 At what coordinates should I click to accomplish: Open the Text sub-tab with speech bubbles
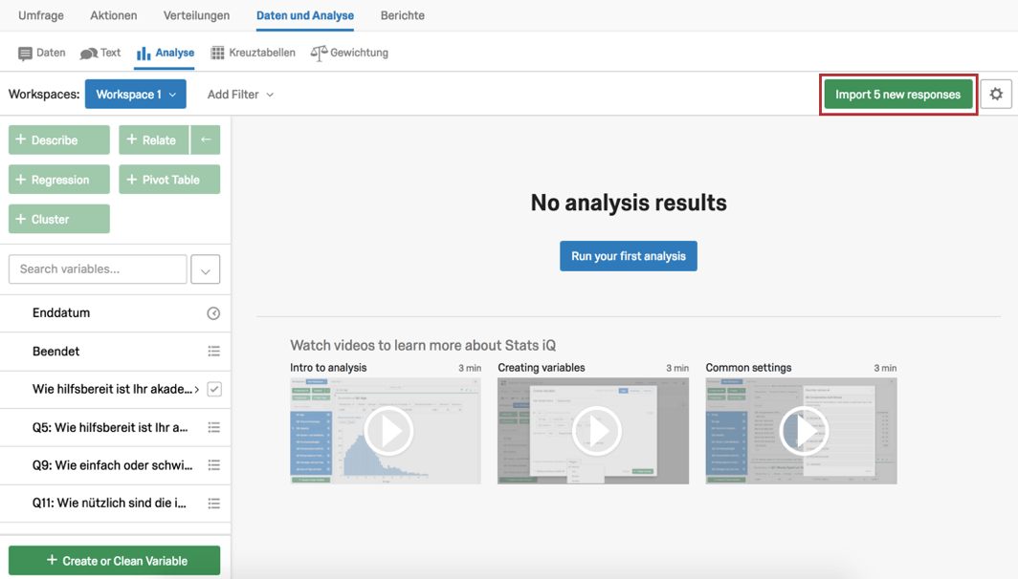[x=100, y=53]
